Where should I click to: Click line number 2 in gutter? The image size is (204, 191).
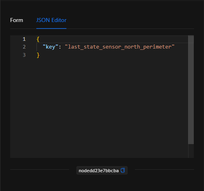[x=24, y=47]
